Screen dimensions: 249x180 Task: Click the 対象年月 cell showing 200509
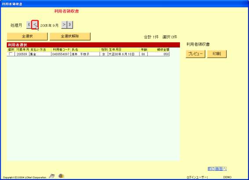point(22,54)
